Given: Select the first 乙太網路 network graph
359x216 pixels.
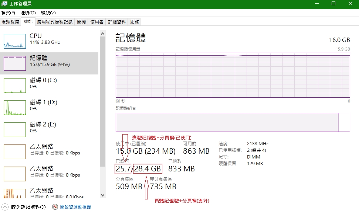Looking at the screenshot, I should tap(14, 152).
